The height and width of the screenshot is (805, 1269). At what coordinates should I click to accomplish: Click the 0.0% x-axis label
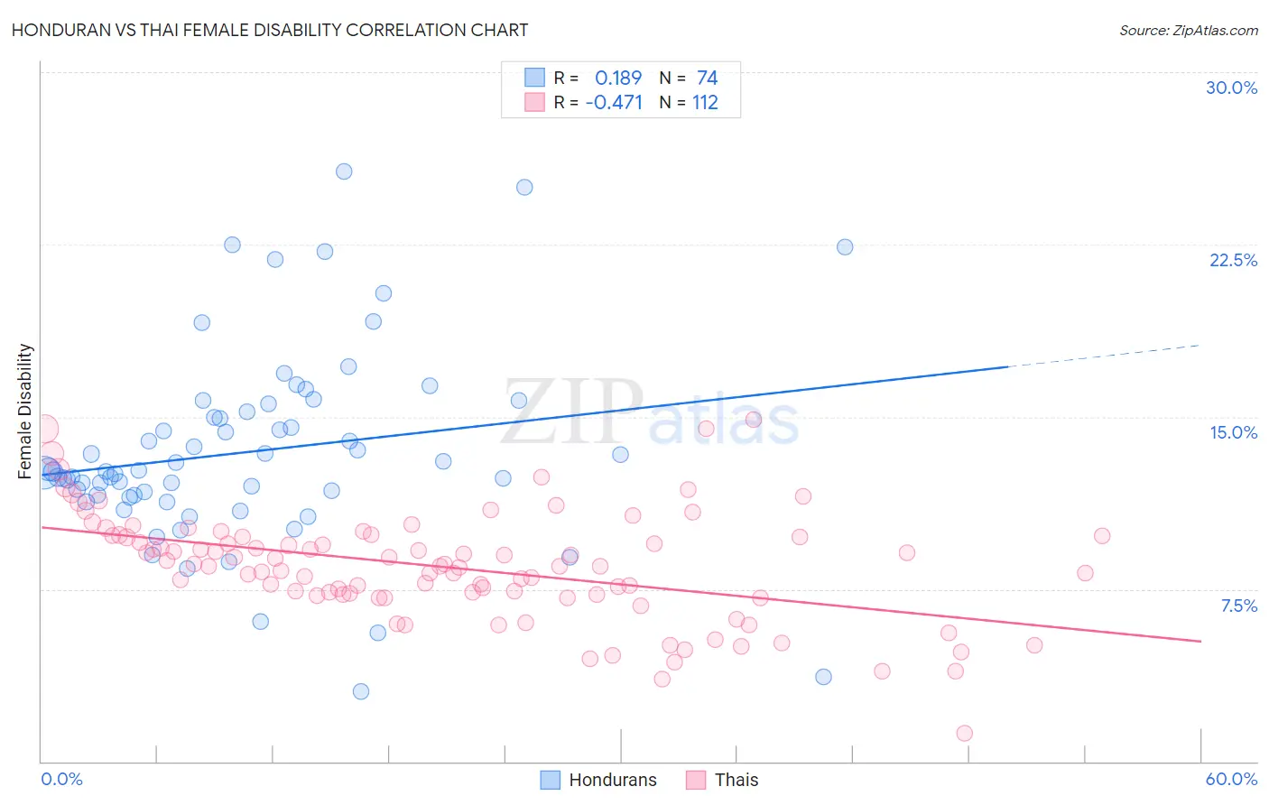tap(61, 779)
